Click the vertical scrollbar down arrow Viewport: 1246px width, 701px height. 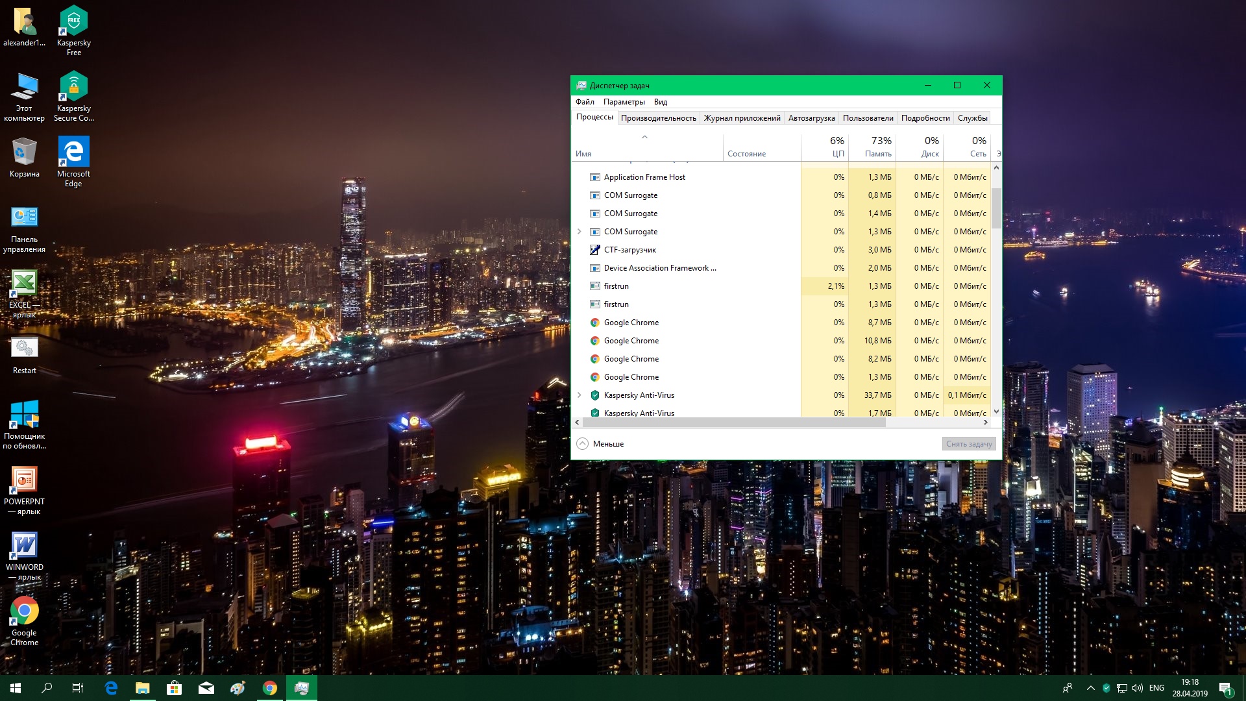pos(996,412)
